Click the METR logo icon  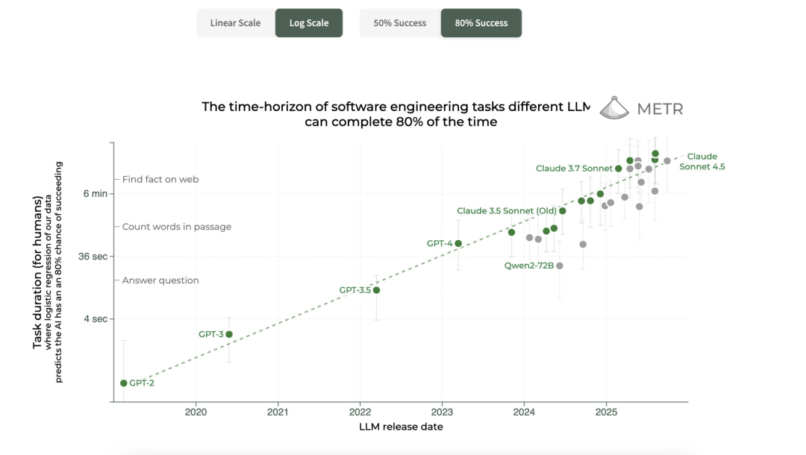pos(615,109)
